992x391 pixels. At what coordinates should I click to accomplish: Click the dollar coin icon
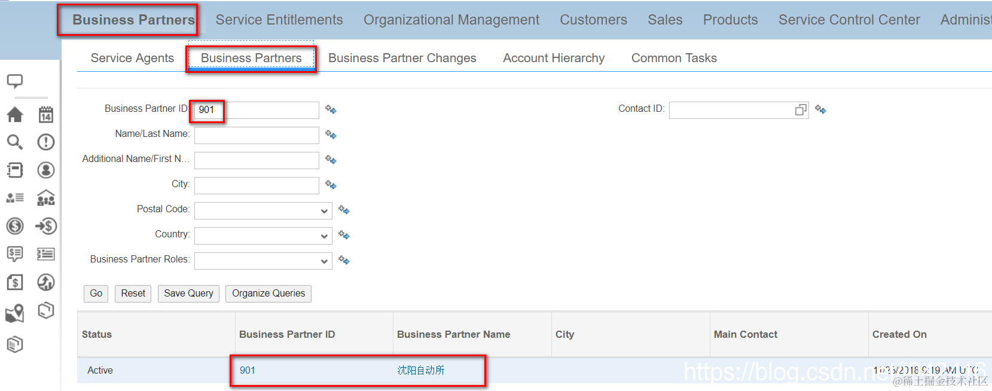tap(15, 226)
